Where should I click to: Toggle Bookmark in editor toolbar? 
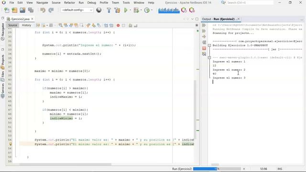99,25
